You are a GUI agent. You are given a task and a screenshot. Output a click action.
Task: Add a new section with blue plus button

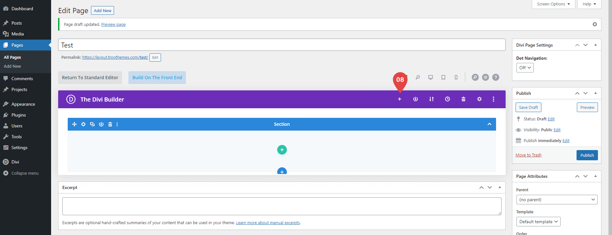click(282, 171)
